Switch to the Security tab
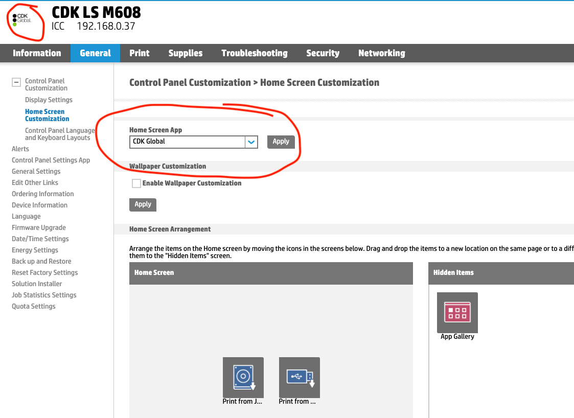Screen dimensions: 574x418 coord(323,53)
